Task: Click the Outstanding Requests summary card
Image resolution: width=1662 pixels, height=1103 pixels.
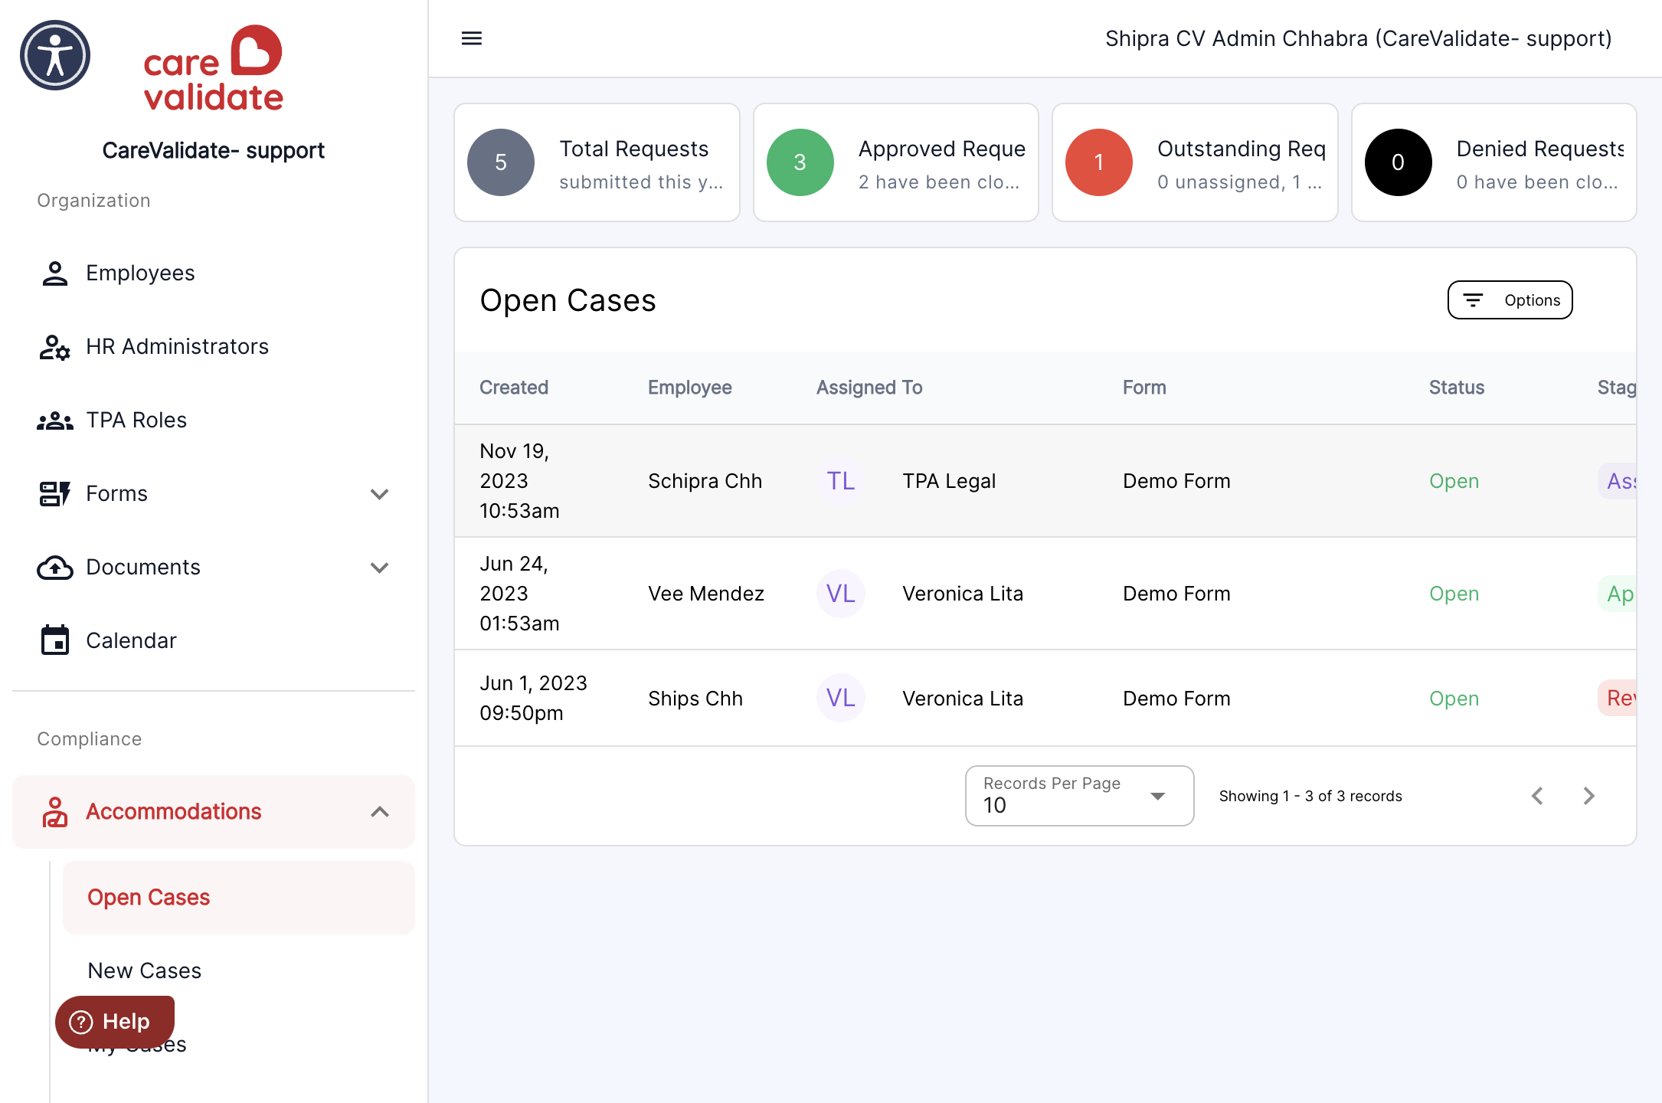Action: (x=1195, y=162)
